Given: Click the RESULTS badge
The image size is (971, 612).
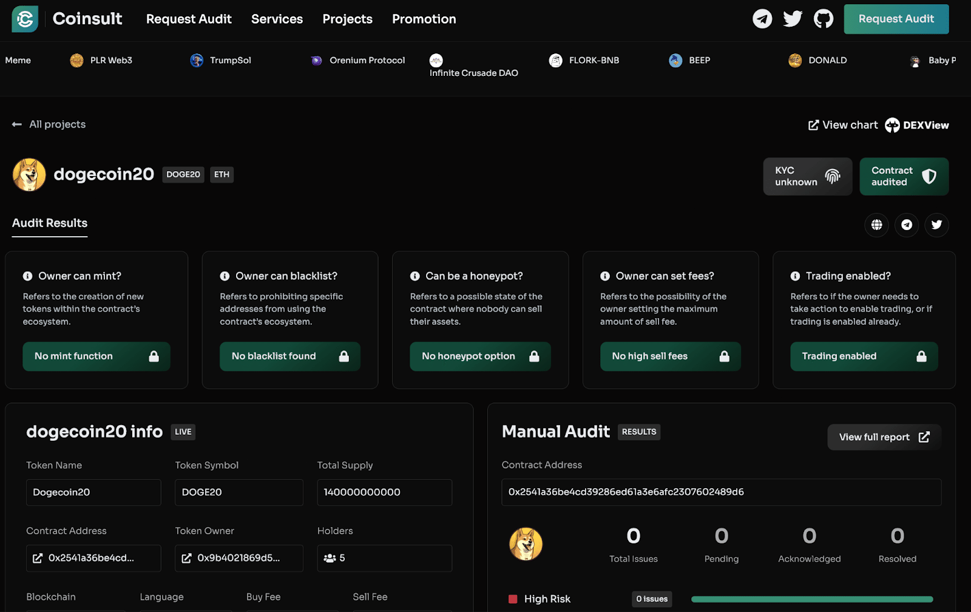Looking at the screenshot, I should (x=639, y=432).
